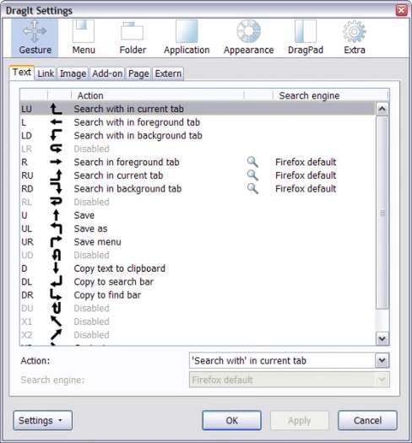
Task: Switch to the Extern tab
Action: (x=168, y=73)
